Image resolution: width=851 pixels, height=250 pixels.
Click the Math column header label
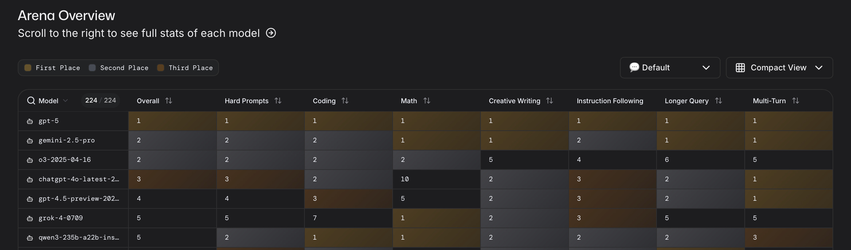pyautogui.click(x=409, y=101)
